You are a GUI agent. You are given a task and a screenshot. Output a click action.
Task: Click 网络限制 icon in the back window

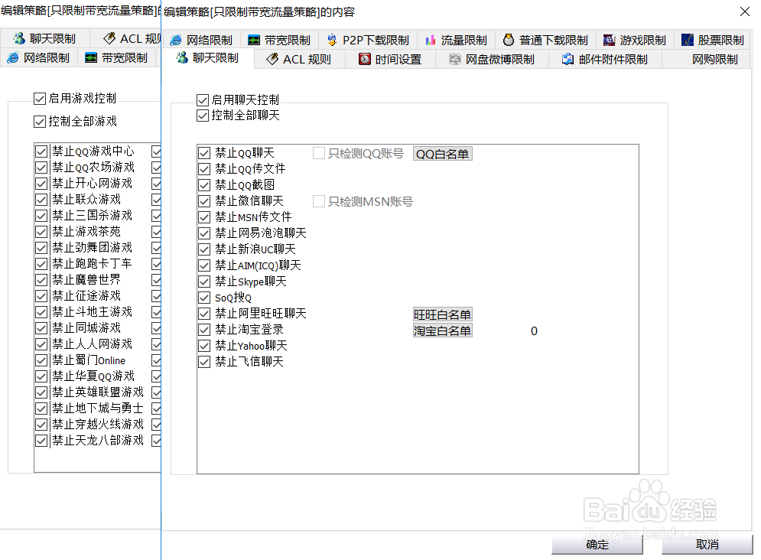pyautogui.click(x=12, y=57)
